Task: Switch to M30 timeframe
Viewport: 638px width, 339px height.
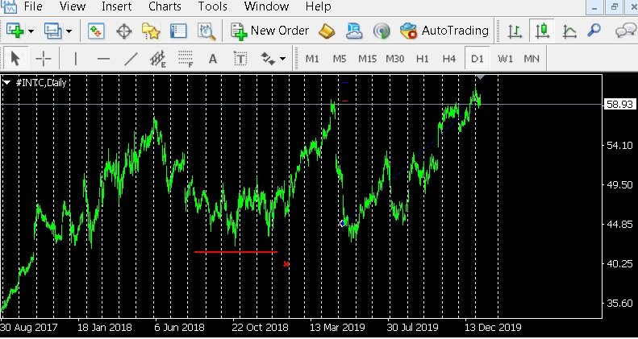Action: pos(394,59)
